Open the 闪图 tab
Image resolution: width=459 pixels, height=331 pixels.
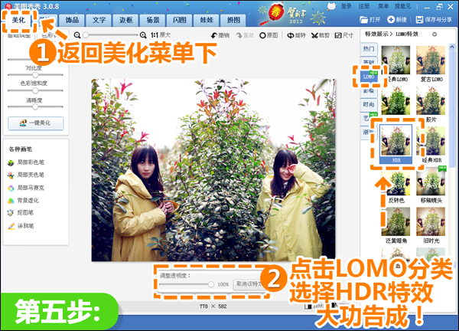[180, 20]
